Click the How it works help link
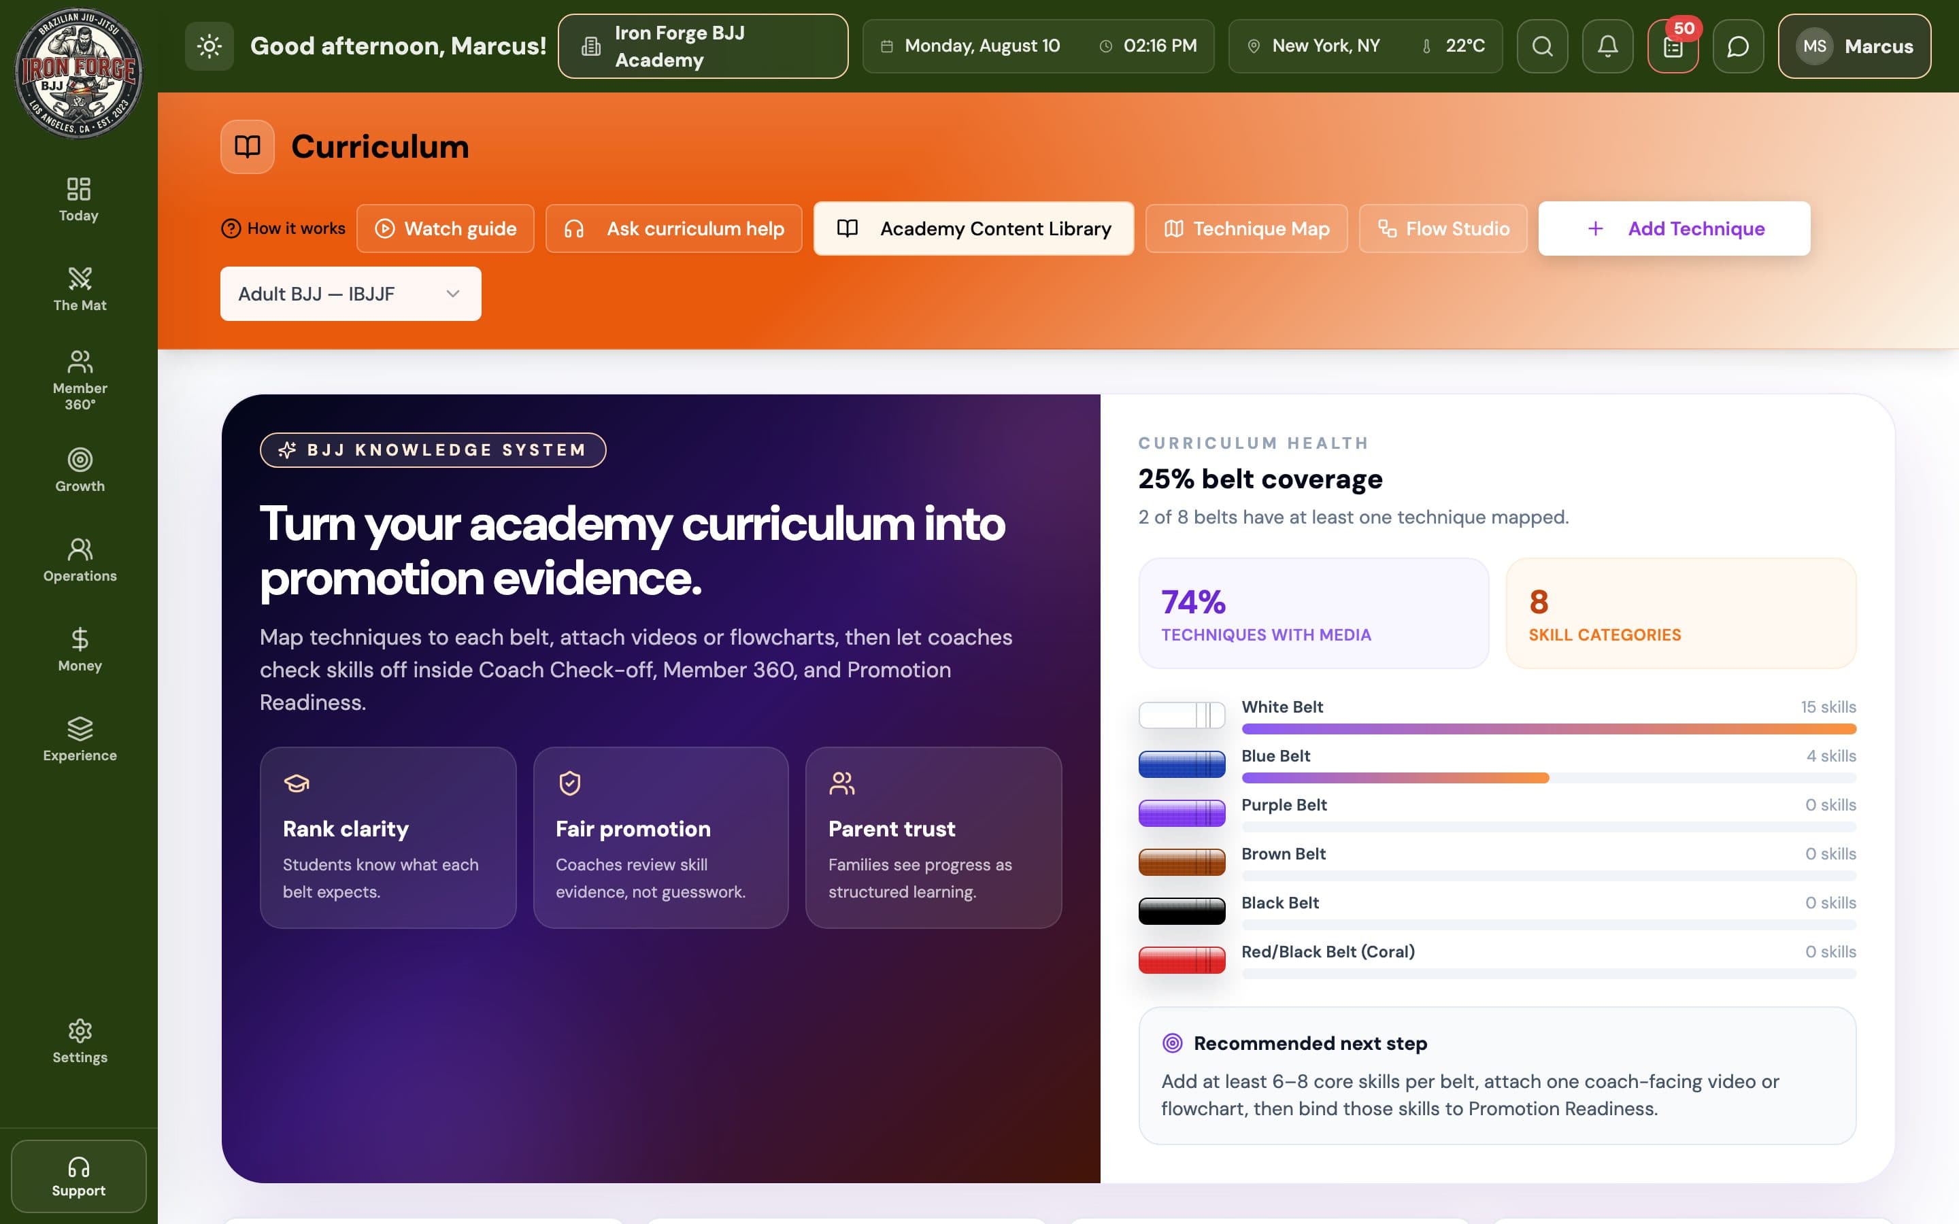This screenshot has height=1224, width=1959. click(284, 228)
